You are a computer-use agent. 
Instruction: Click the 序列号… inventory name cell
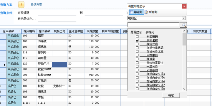[x=44, y=53]
